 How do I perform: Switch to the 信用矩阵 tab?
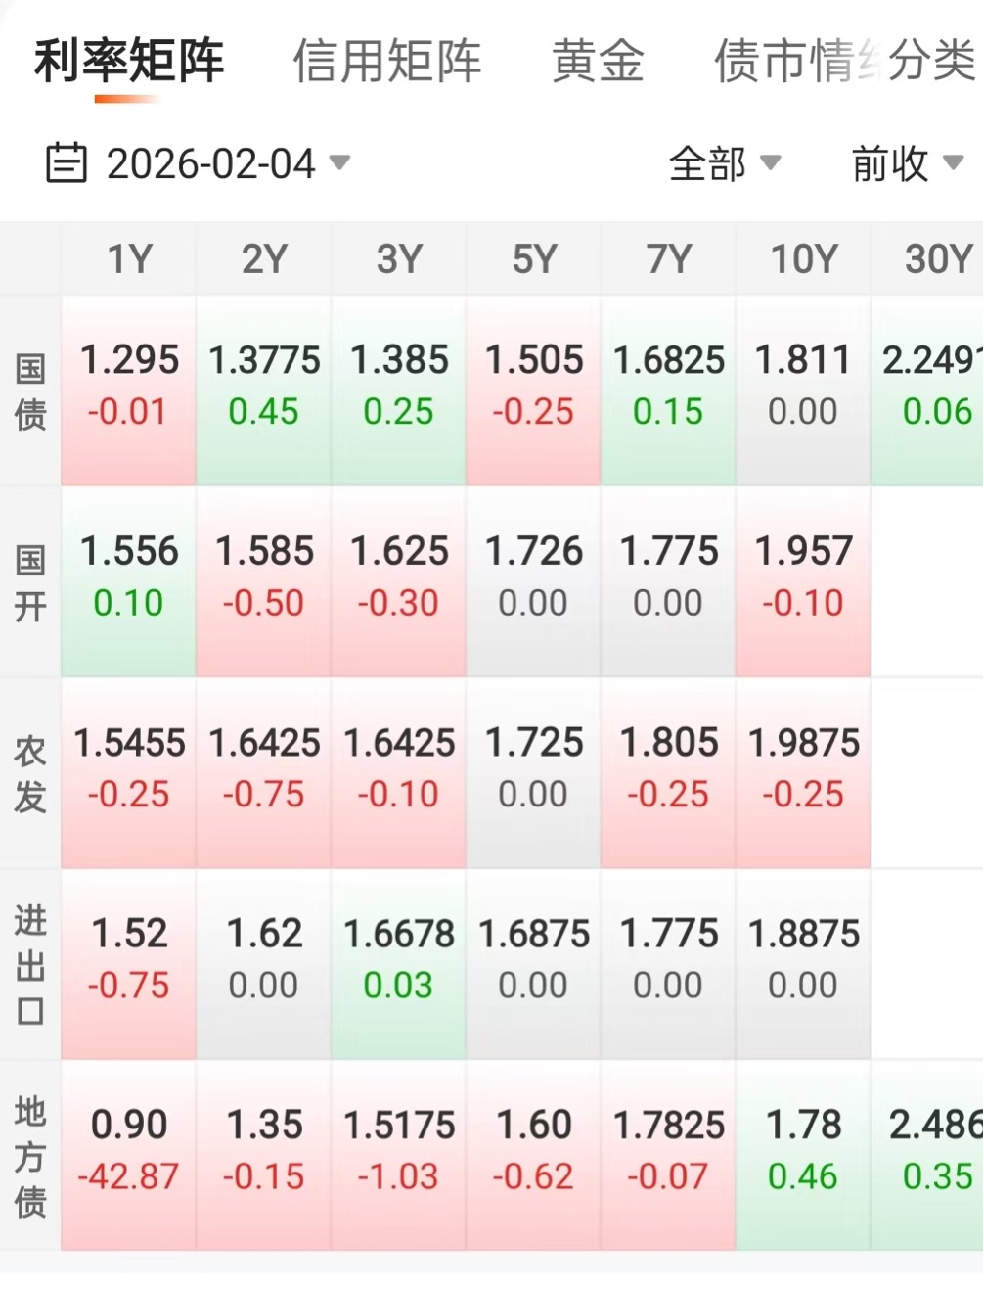(x=387, y=61)
